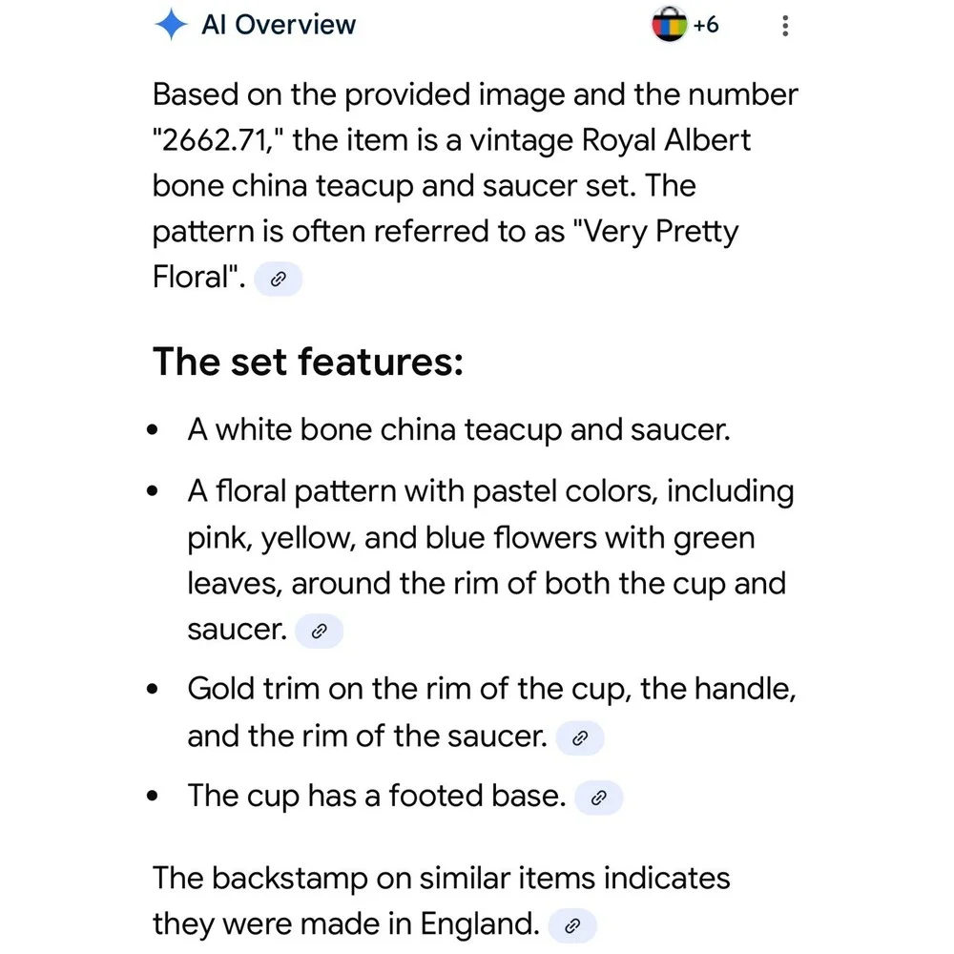Click the white bone china teacup bullet

coord(459,429)
